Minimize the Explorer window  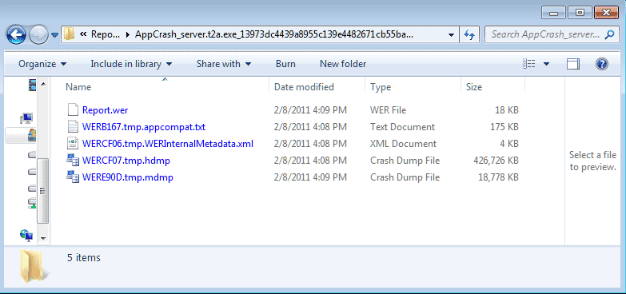(552, 13)
